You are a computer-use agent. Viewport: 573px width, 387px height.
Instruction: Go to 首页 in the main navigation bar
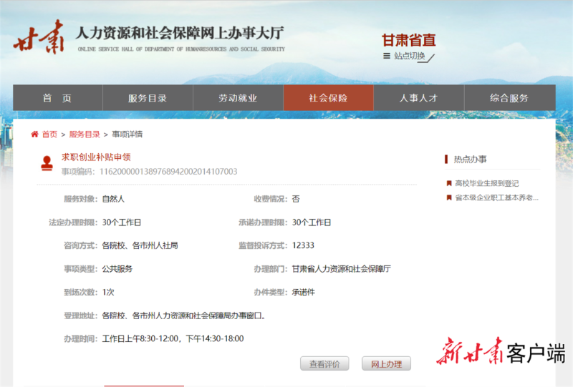click(57, 98)
